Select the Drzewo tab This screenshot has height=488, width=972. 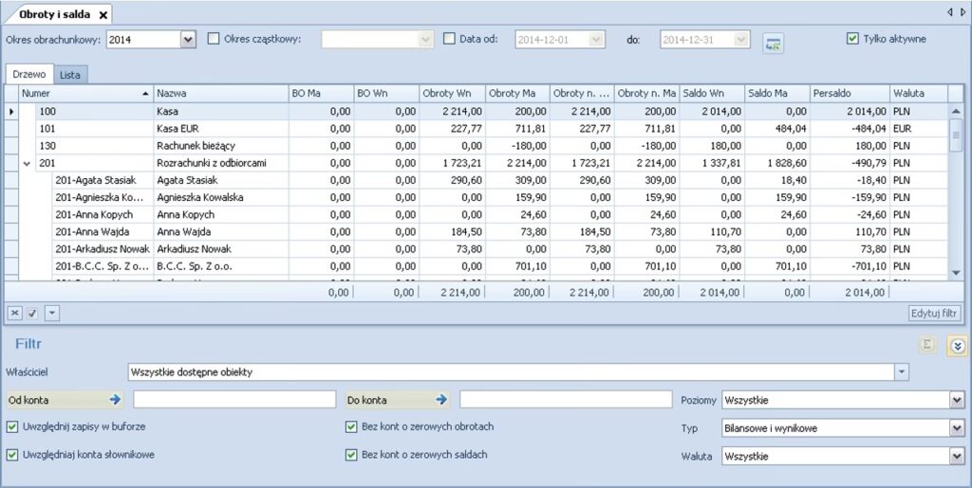pos(28,75)
